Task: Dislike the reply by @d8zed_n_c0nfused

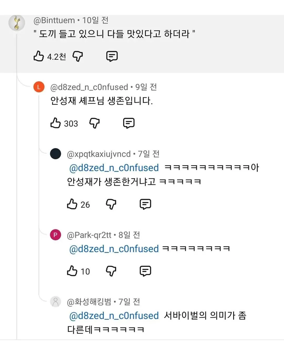Action: 94,123
